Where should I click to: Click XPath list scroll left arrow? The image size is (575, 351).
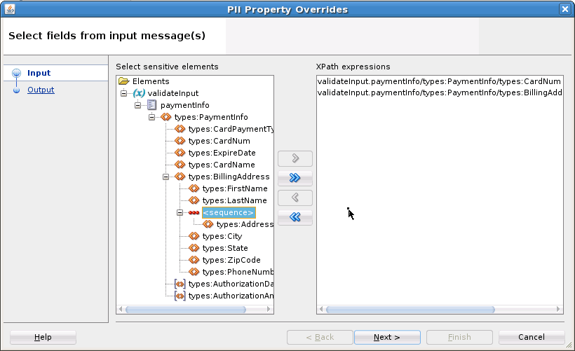(321, 309)
